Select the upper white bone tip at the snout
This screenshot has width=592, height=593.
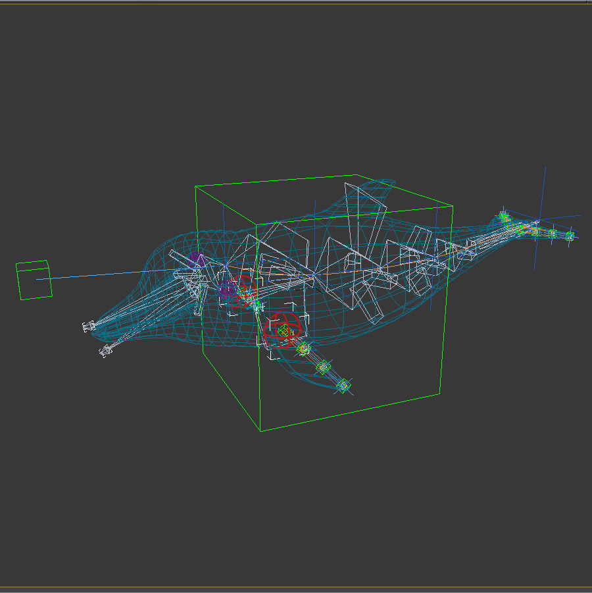pyautogui.click(x=89, y=326)
